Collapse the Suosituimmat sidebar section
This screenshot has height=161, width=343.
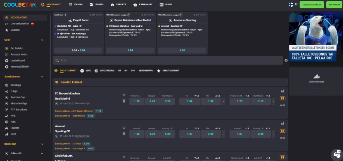coord(42,77)
